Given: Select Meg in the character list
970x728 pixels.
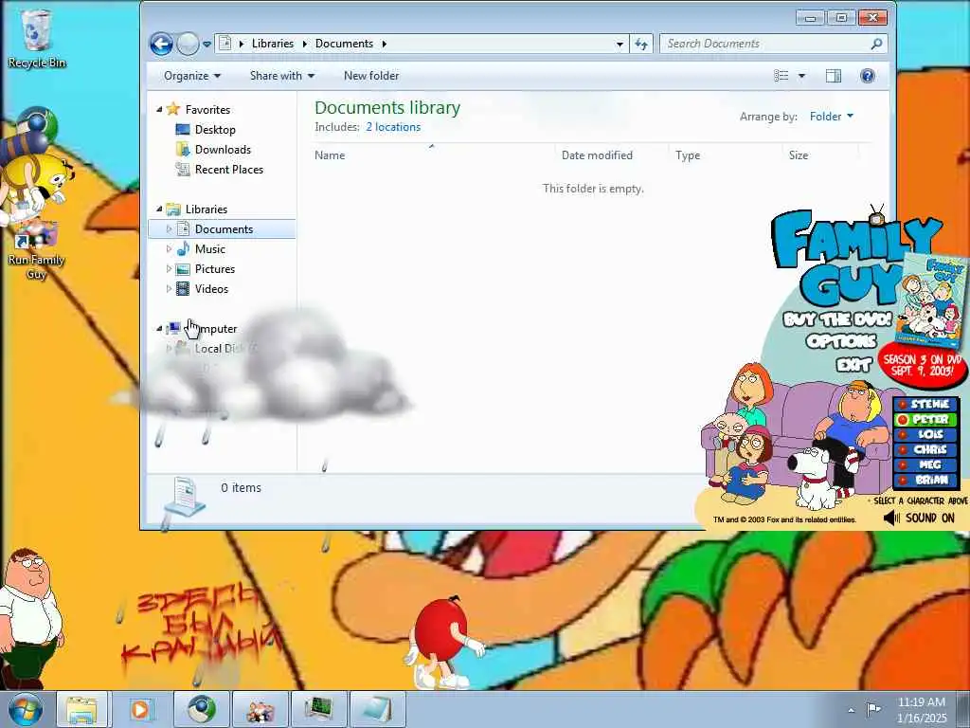Looking at the screenshot, I should click(926, 464).
